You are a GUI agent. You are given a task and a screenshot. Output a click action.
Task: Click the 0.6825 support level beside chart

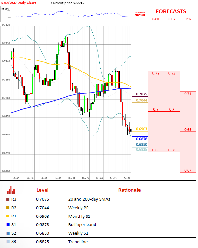(x=142, y=149)
